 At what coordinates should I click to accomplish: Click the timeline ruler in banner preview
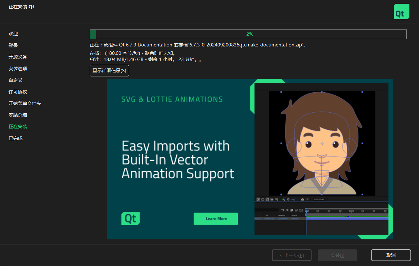coord(347,211)
